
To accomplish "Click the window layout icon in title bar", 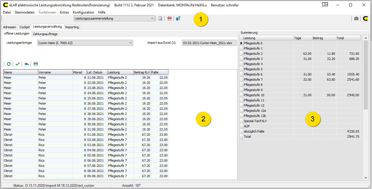I will [x=325, y=5].
